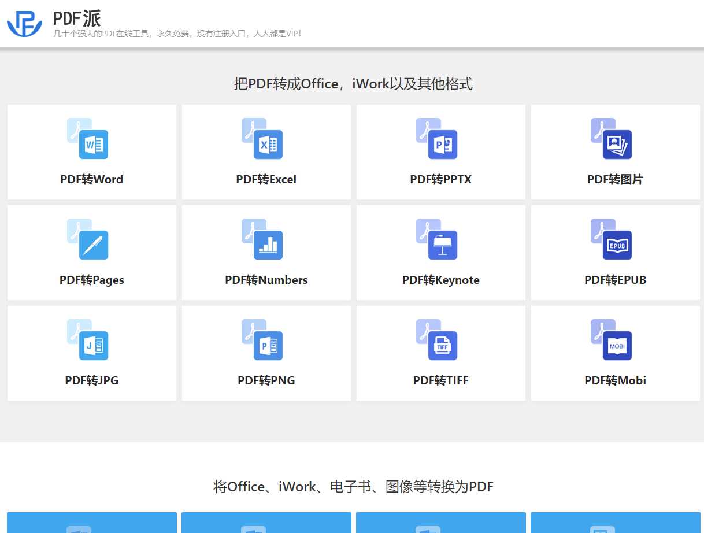Choose the PDF转TIFF file icon
704x533 pixels.
(437, 340)
